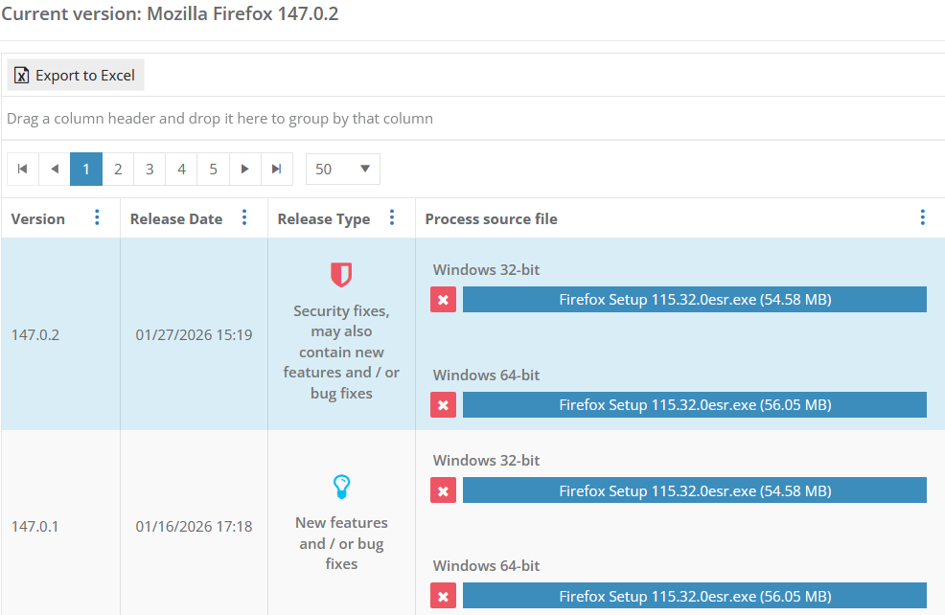Remove the Windows 32-bit file for 147.0.1
This screenshot has height=615, width=945.
443,490
